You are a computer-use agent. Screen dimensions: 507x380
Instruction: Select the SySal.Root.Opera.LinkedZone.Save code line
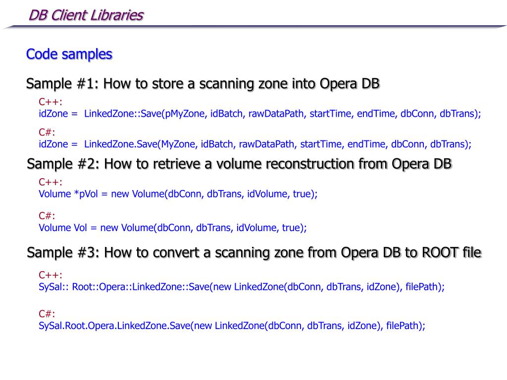tap(232, 326)
